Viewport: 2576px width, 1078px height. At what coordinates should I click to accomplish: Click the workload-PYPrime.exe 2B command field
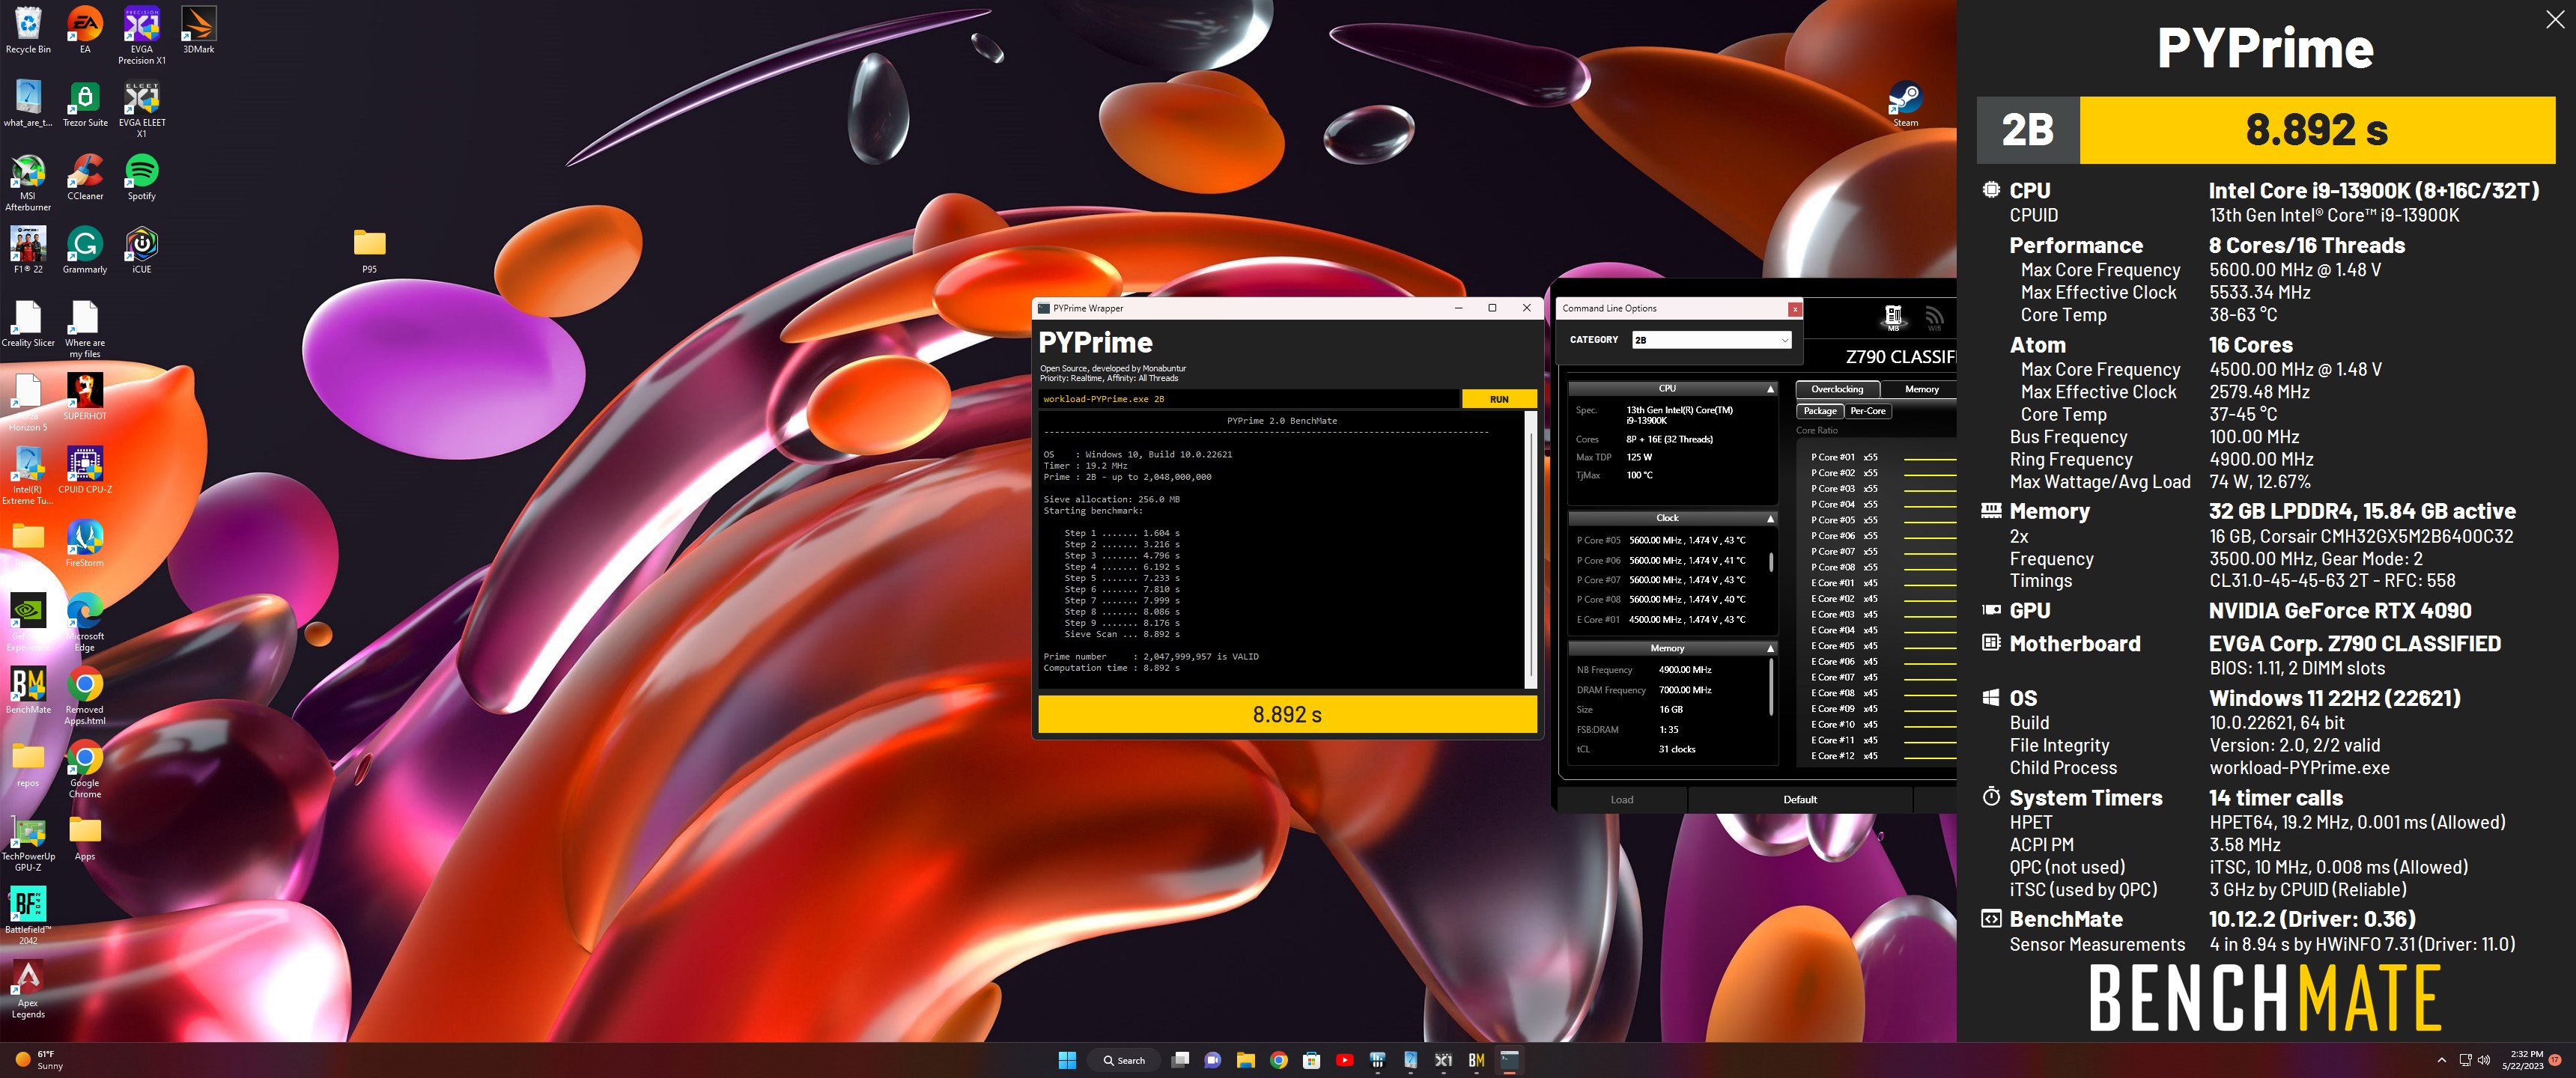[1249, 399]
